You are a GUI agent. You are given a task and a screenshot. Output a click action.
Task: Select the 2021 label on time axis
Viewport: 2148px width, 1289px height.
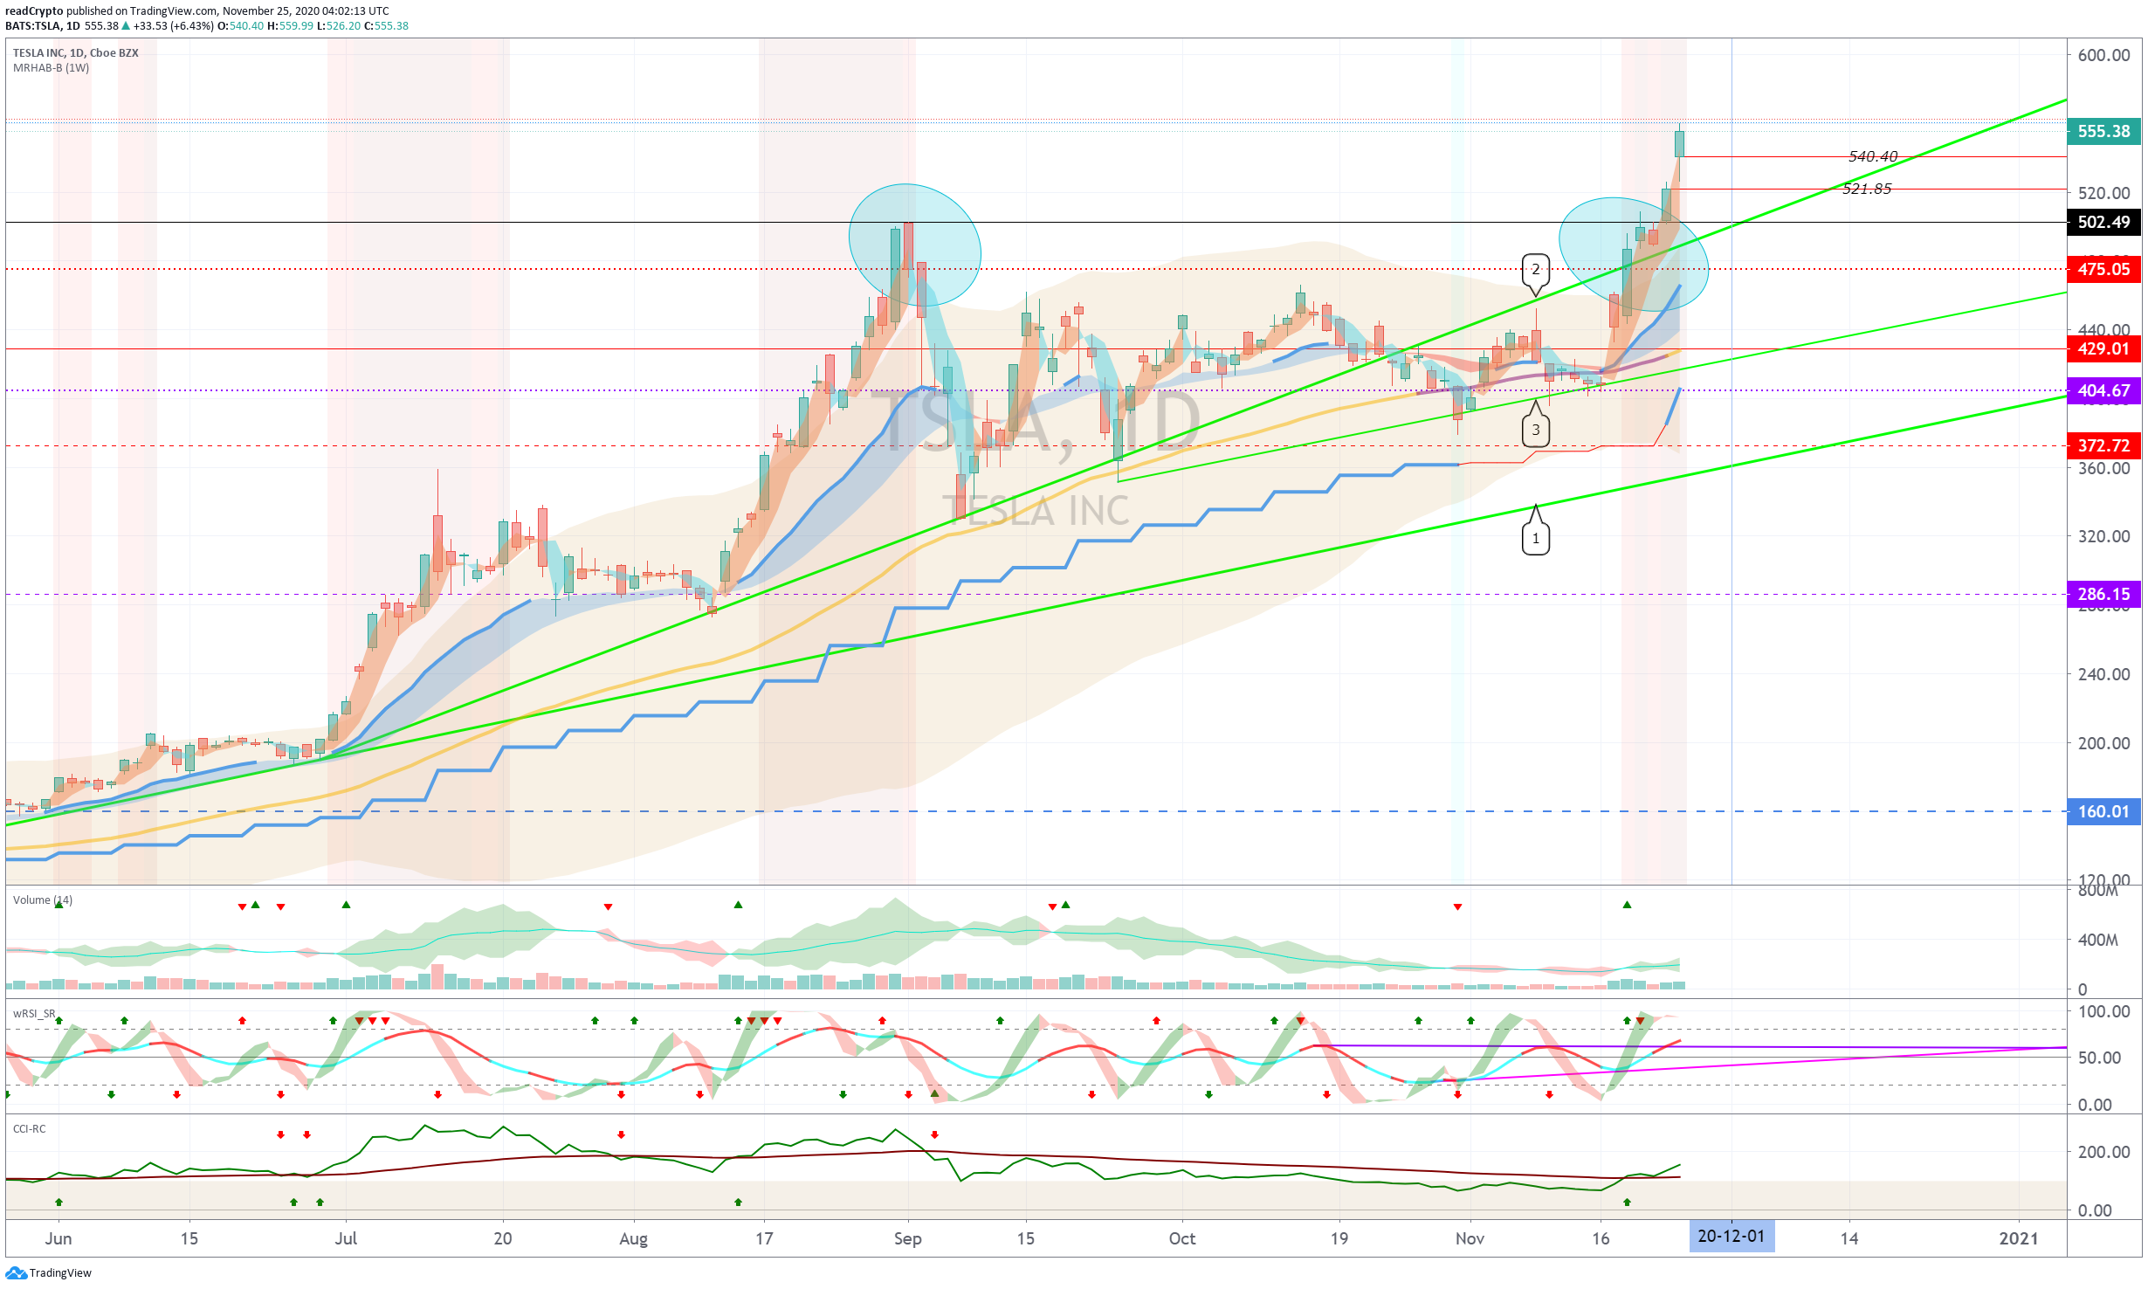(x=2019, y=1238)
